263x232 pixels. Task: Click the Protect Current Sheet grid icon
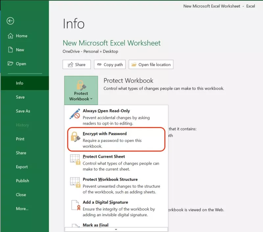pyautogui.click(x=75, y=160)
